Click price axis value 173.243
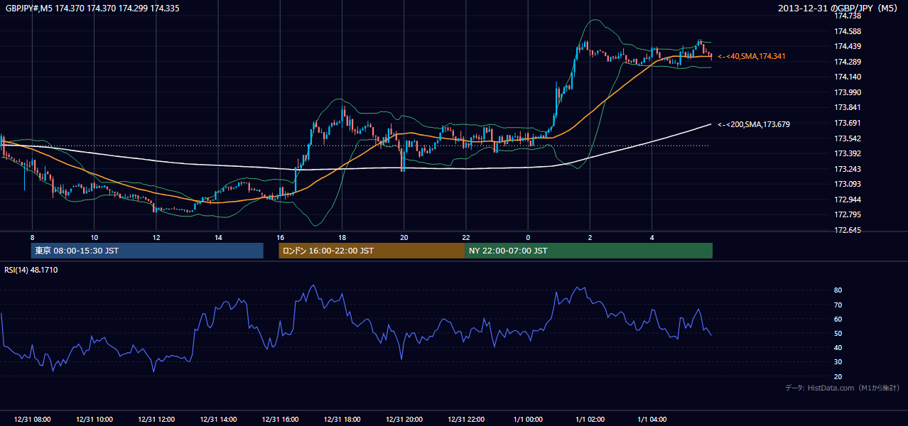The height and width of the screenshot is (426, 908). [x=848, y=169]
